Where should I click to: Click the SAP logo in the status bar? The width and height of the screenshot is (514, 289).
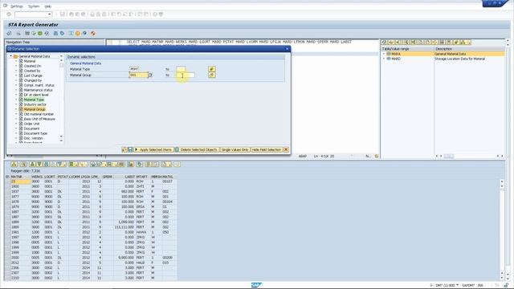[256, 285]
